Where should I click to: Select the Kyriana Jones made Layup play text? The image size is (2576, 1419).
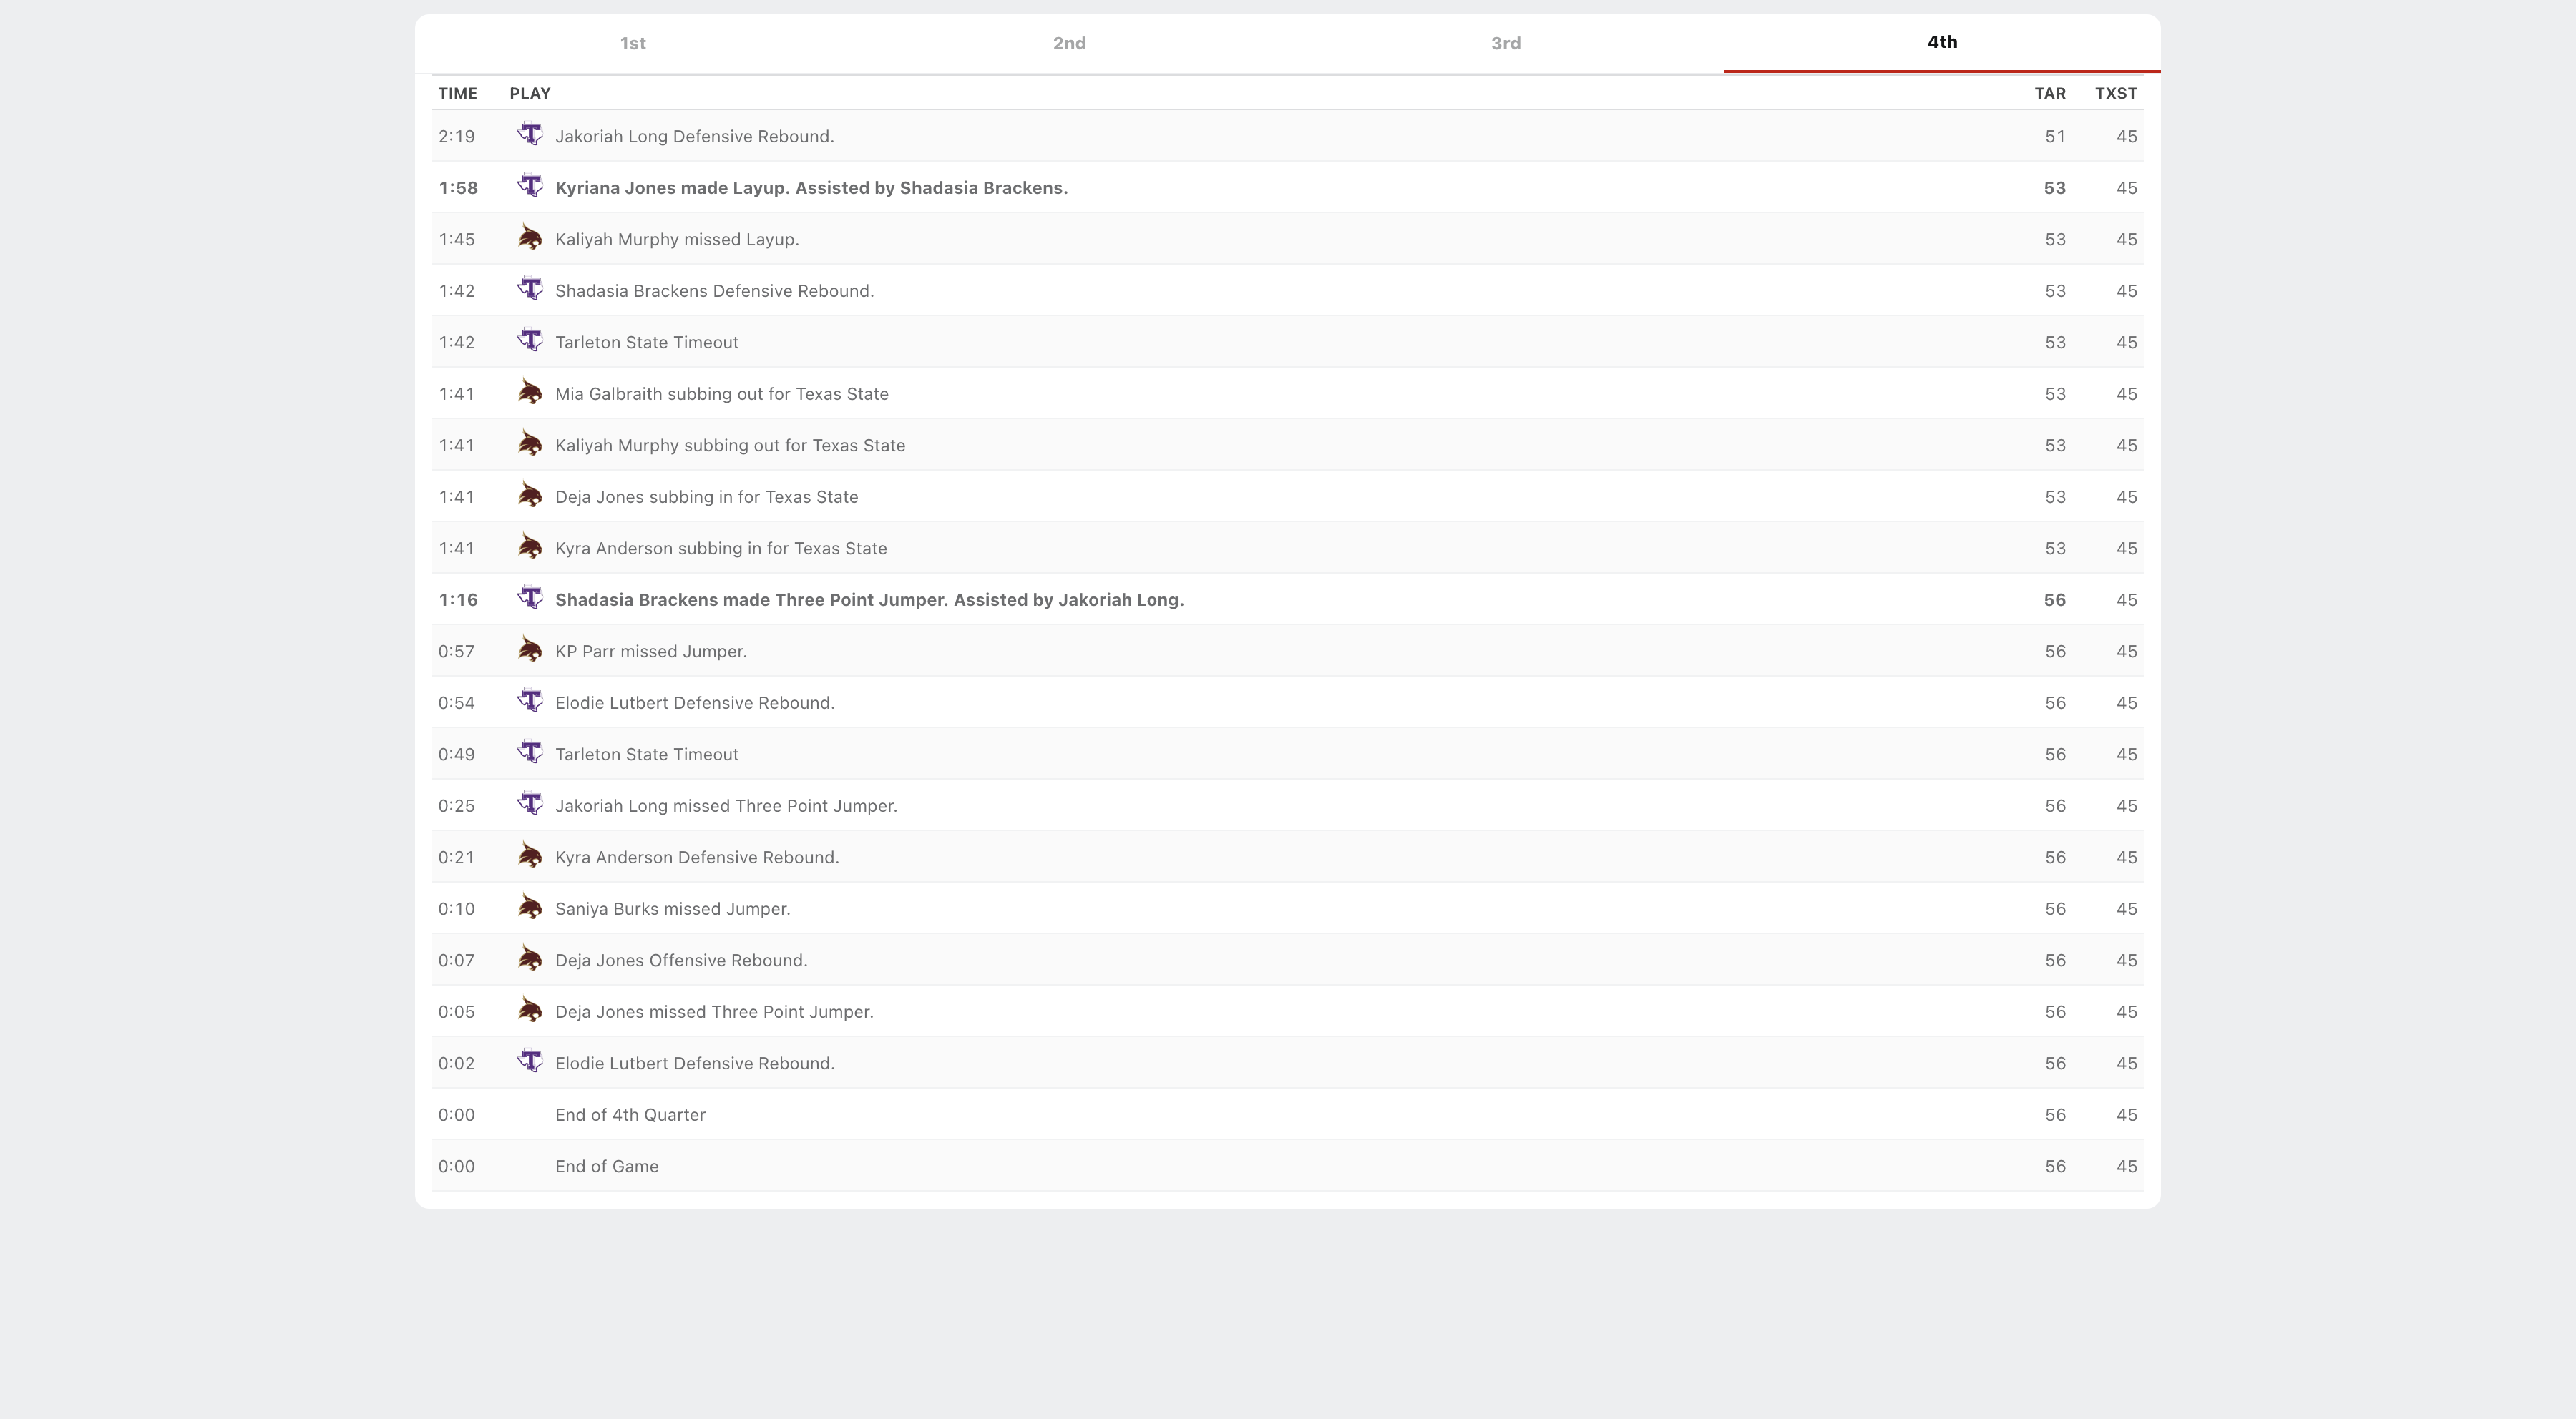coord(810,188)
